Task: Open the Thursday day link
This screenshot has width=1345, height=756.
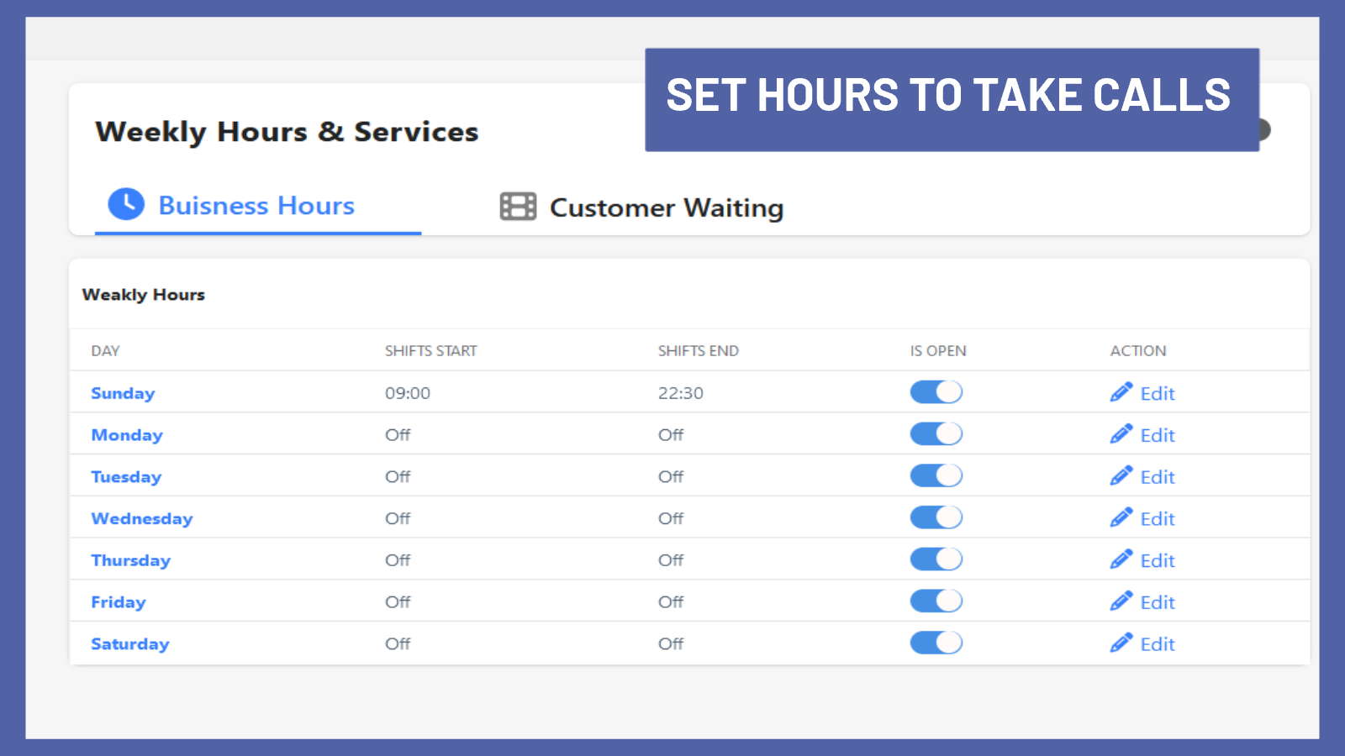Action: pos(130,559)
